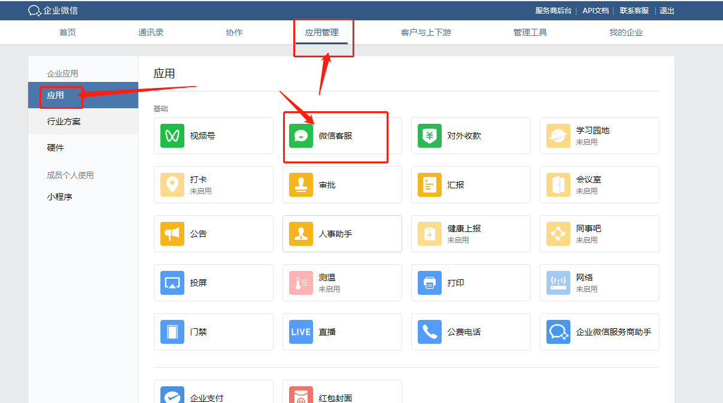Click the 未启用 status under 测温

click(329, 289)
